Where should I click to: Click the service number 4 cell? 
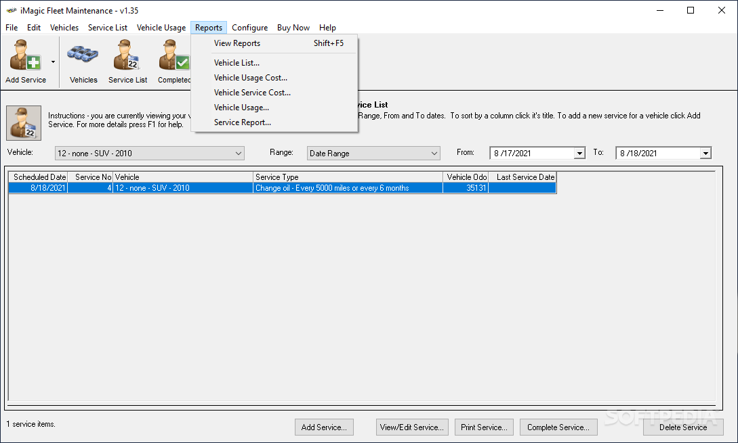[90, 188]
